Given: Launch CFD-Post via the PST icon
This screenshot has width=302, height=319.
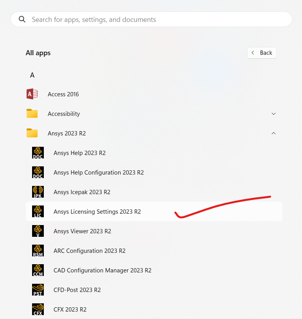Looking at the screenshot, I should point(38,290).
